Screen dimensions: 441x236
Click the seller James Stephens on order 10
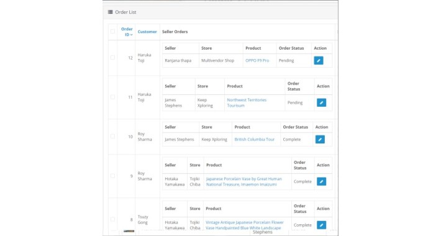point(179,140)
